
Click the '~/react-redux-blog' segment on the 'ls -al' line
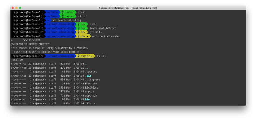[60, 56]
